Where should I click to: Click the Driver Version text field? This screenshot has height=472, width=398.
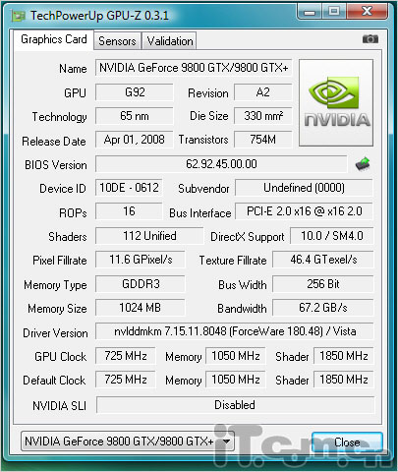click(x=235, y=331)
